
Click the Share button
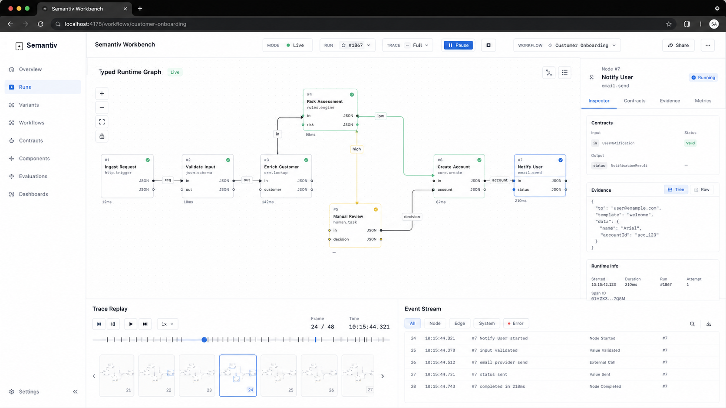tap(678, 45)
